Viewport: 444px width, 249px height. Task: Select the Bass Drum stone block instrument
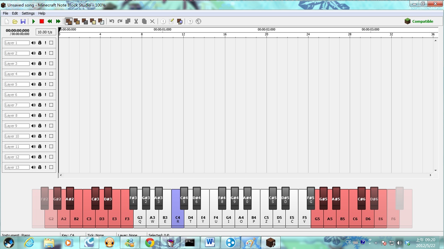coord(85,21)
